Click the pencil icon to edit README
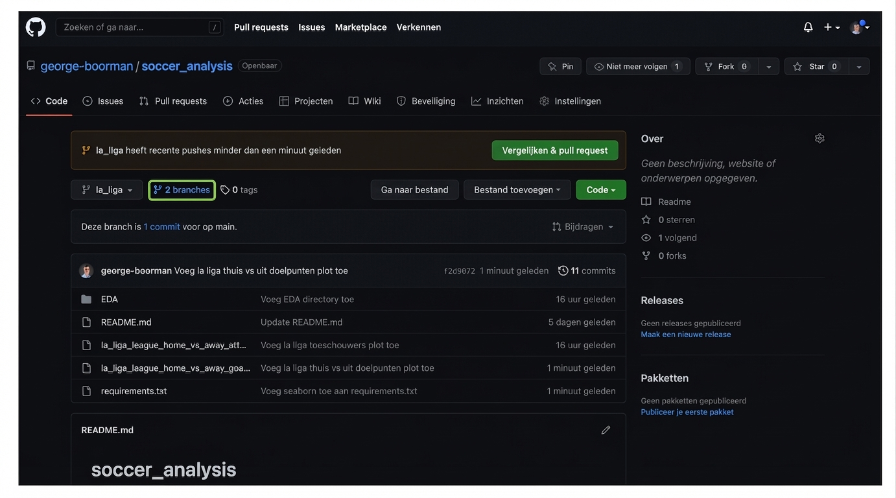 point(606,430)
